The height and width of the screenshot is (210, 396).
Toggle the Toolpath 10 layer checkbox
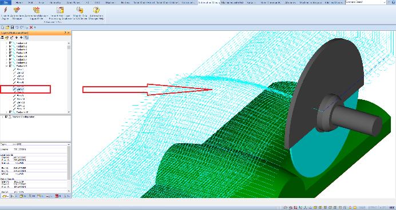pos(10,112)
